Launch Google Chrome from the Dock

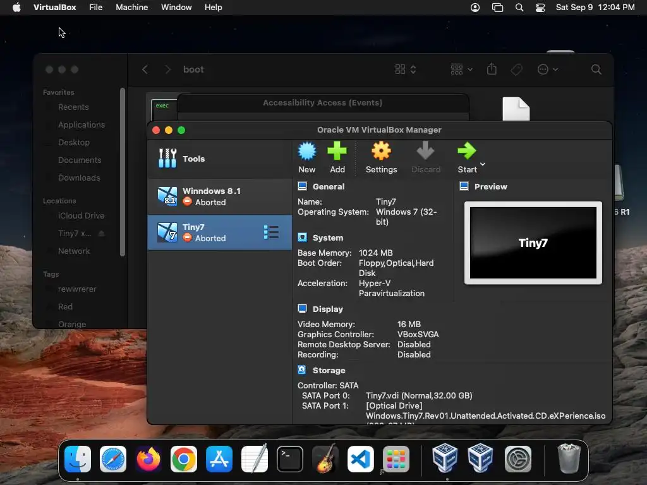coord(184,459)
